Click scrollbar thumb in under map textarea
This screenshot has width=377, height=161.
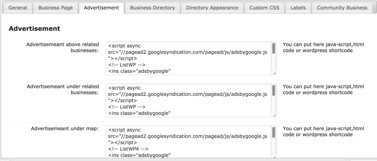click(274, 132)
